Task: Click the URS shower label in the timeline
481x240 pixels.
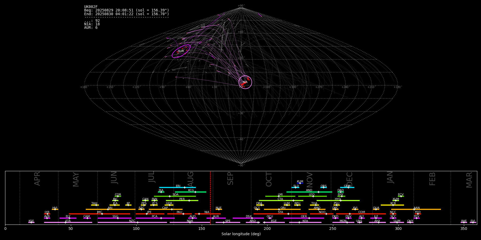Action: [x=359, y=221]
